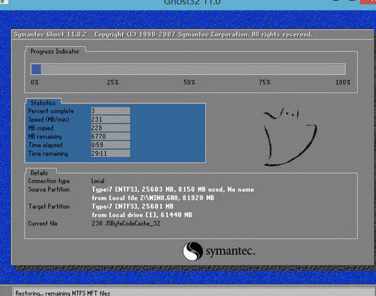Click the Time elapsed value 0:59

(x=111, y=145)
